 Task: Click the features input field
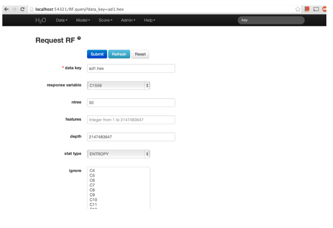coord(131,120)
